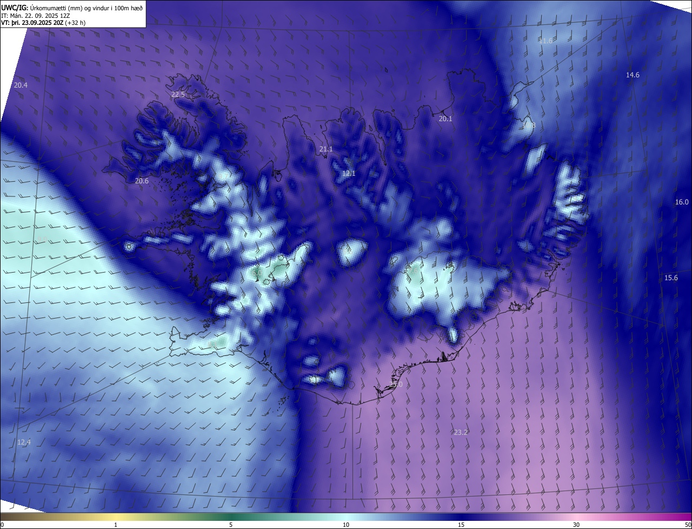
Task: Click the map value label 20.4
Action: pyautogui.click(x=21, y=85)
